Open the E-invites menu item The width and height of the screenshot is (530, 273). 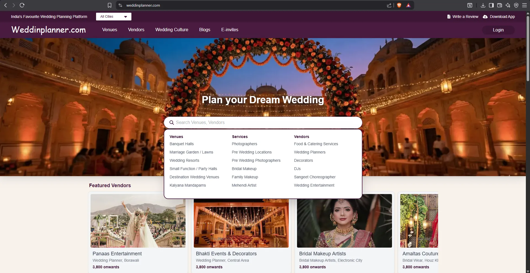click(230, 30)
